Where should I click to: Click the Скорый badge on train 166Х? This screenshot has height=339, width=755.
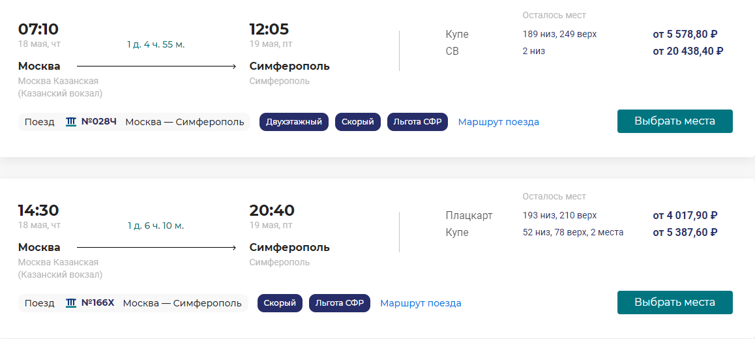point(280,303)
